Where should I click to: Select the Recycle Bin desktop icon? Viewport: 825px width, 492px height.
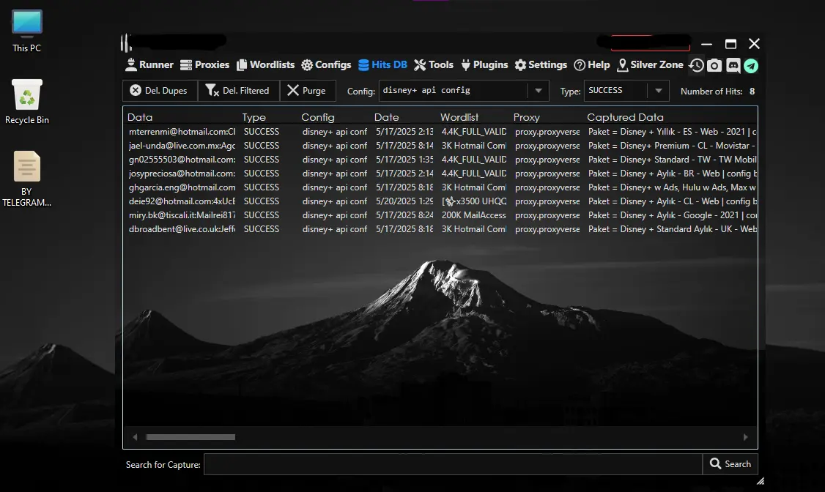(x=27, y=102)
